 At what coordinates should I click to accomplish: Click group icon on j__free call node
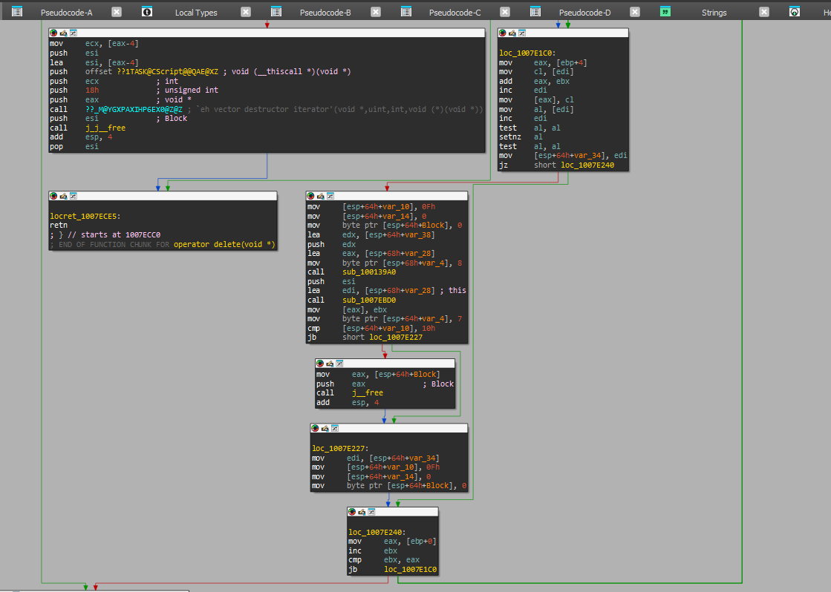tap(339, 364)
